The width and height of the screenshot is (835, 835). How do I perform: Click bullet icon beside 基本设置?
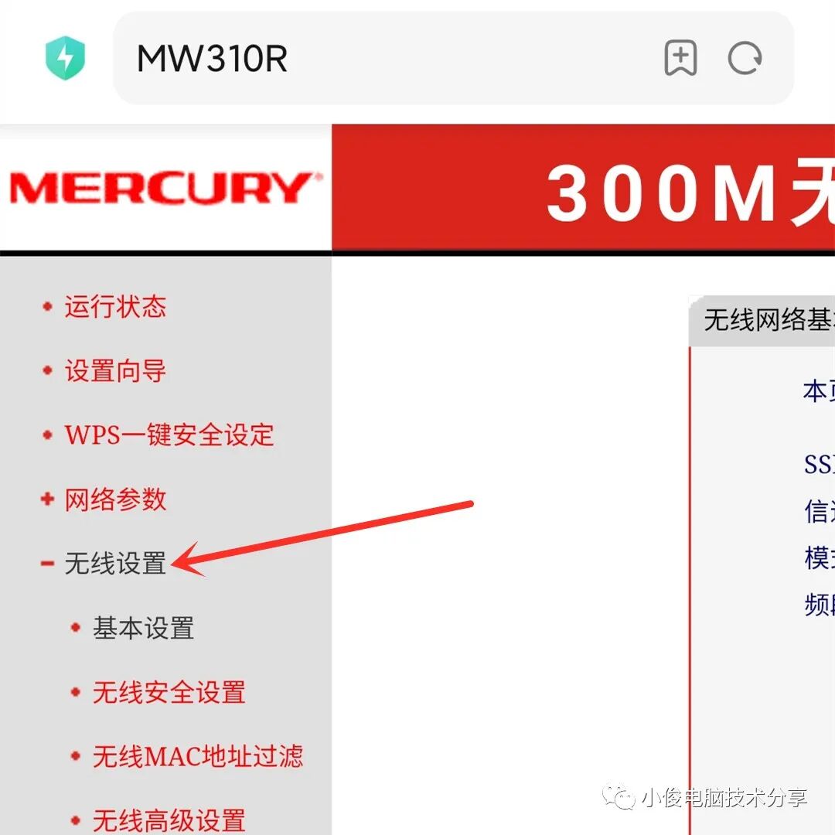pos(76,628)
